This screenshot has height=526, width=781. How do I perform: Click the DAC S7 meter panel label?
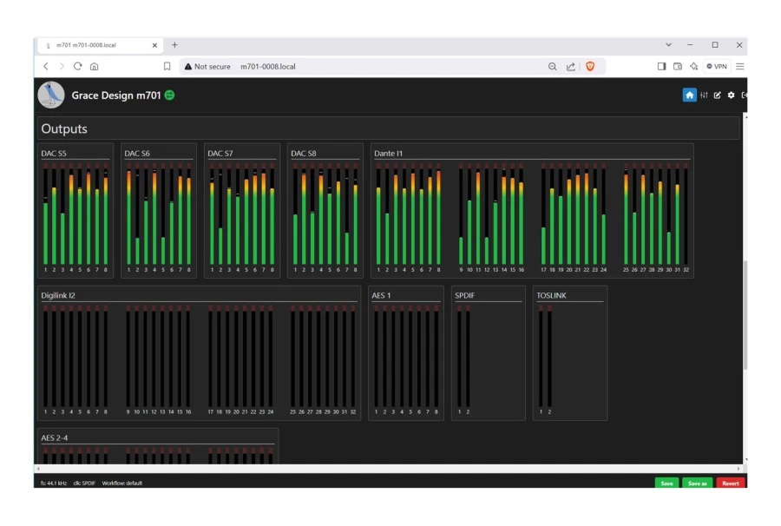pyautogui.click(x=220, y=154)
